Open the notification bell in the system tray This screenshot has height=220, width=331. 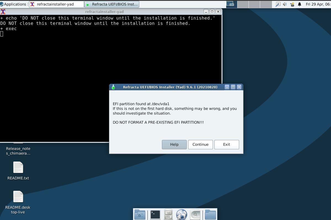click(x=299, y=4)
